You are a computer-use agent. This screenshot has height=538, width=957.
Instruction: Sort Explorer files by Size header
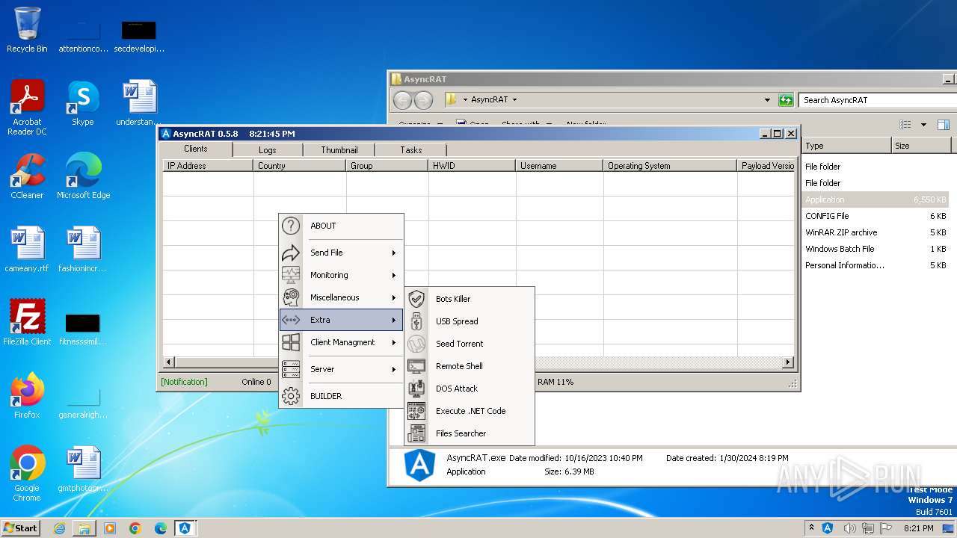click(x=922, y=146)
